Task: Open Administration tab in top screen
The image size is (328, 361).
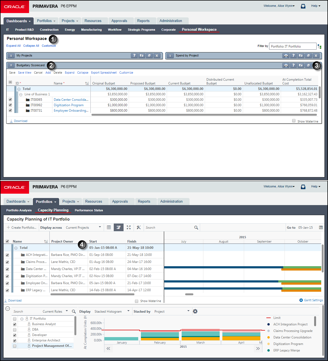Action: [x=171, y=21]
